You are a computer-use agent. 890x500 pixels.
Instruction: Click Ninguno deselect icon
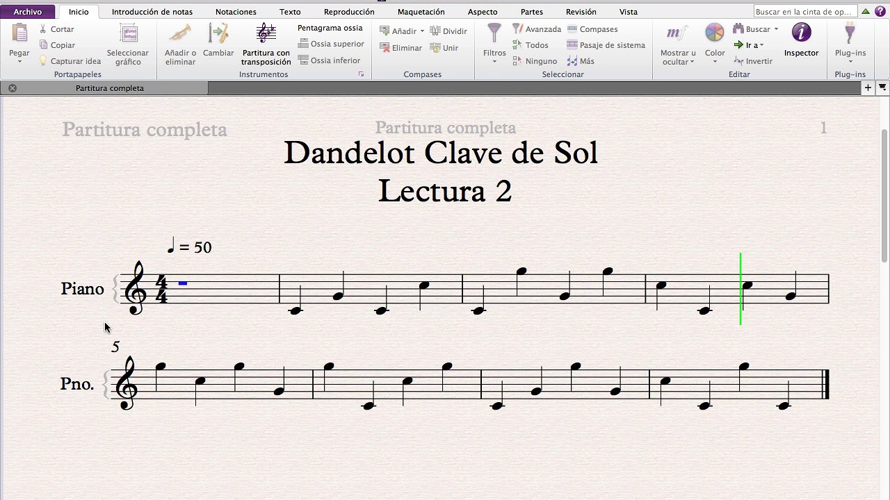pos(517,61)
